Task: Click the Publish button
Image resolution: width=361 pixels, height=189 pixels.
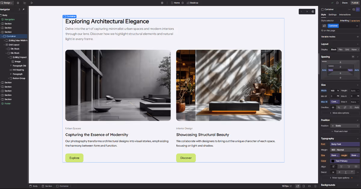Action: click(x=355, y=3)
